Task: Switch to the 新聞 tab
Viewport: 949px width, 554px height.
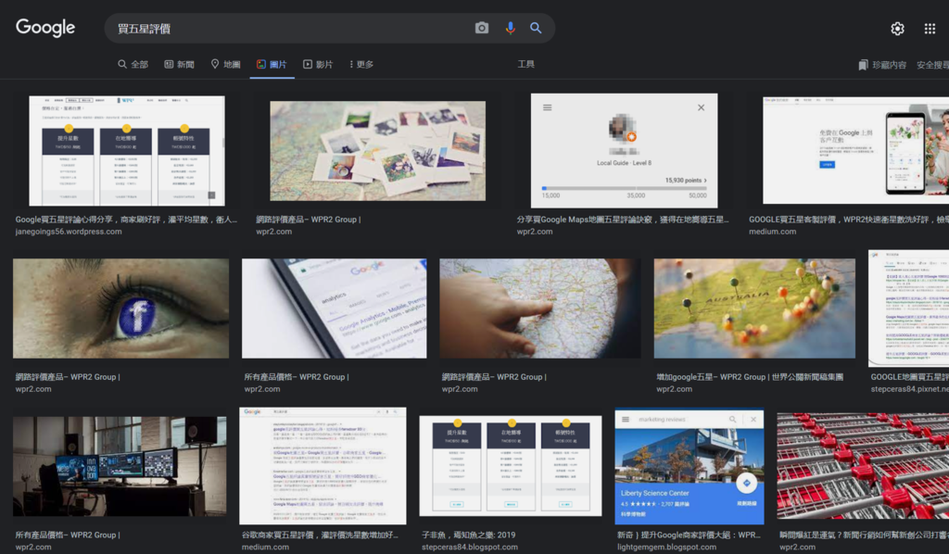Action: point(180,64)
